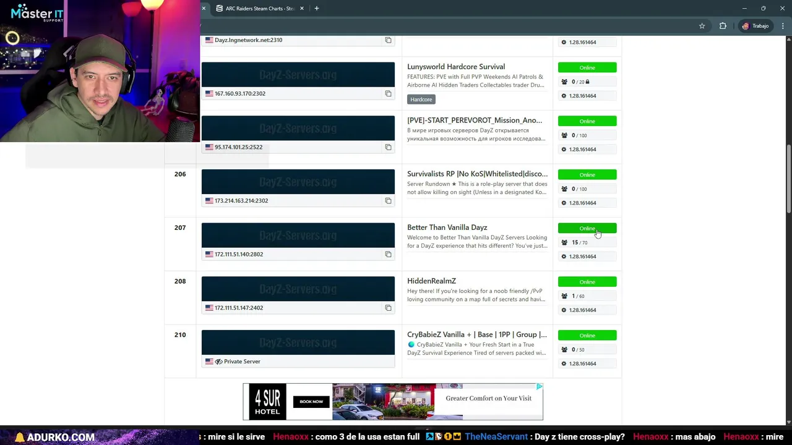792x445 pixels.
Task: Copy address 173.214.163.214:2302 icon
Action: 388,201
